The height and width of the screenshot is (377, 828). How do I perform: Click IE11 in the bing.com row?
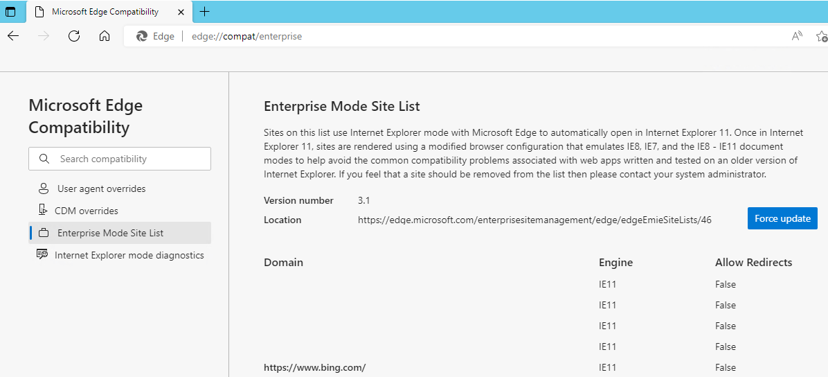pyautogui.click(x=608, y=367)
